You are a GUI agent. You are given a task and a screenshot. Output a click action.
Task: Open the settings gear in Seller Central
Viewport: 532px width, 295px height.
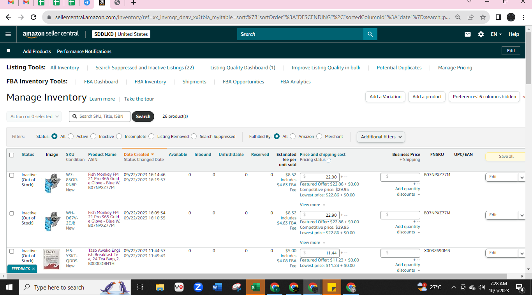[481, 34]
